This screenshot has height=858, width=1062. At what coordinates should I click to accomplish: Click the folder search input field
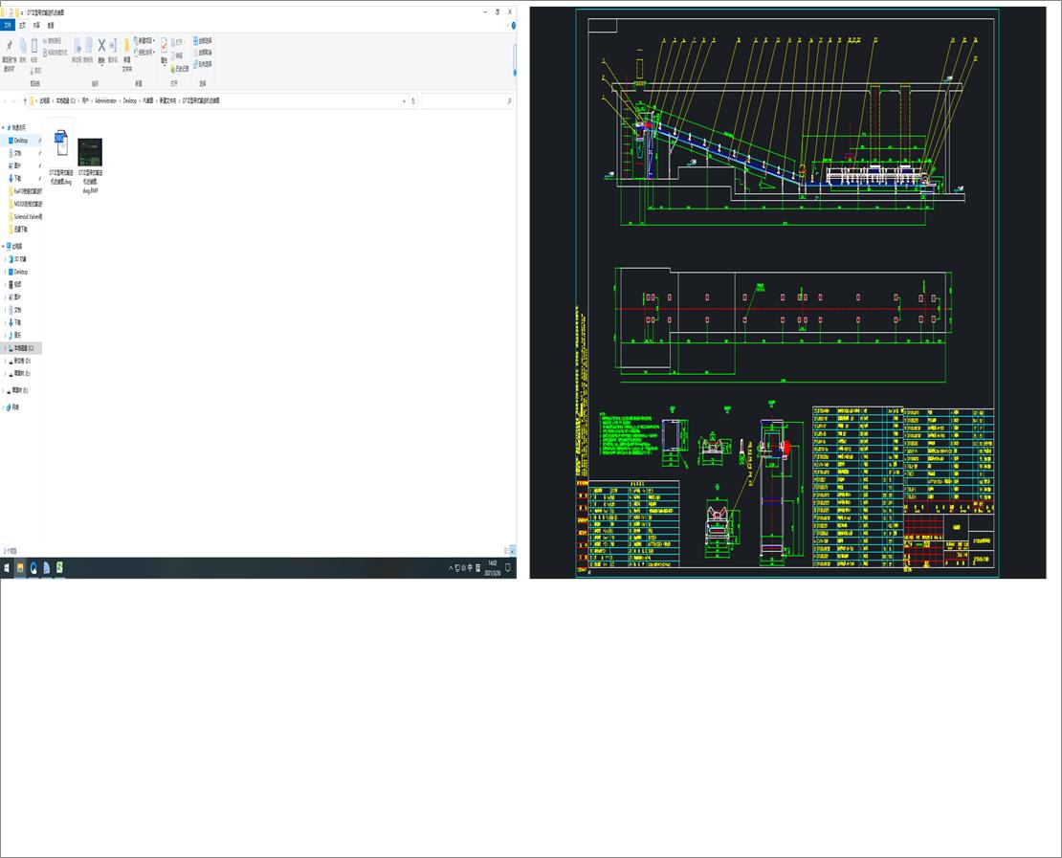point(467,100)
